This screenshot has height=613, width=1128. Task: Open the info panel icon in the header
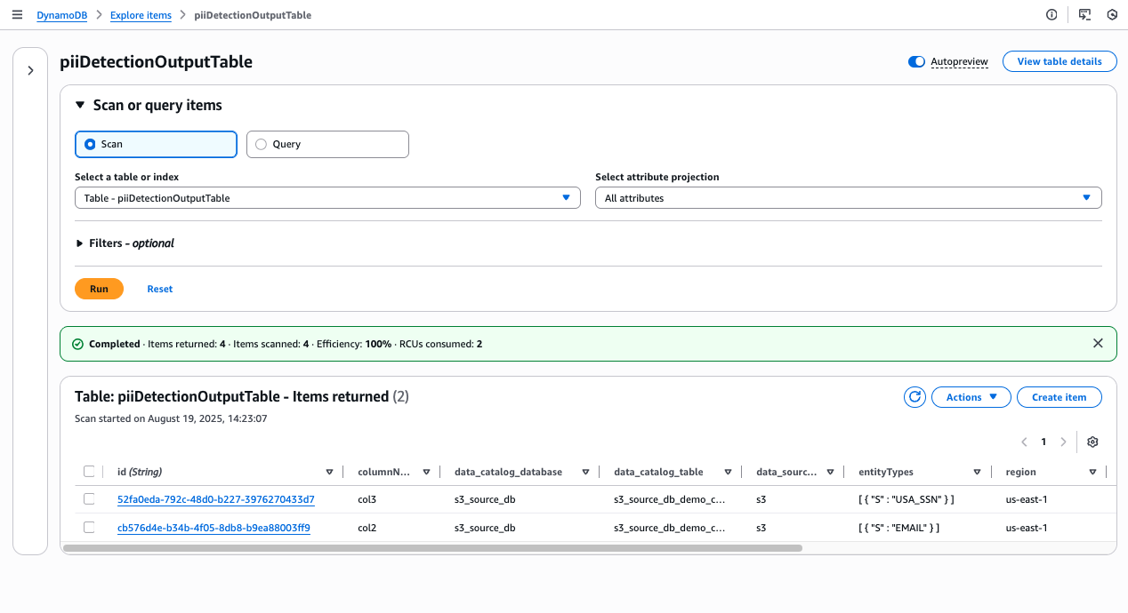[1051, 15]
